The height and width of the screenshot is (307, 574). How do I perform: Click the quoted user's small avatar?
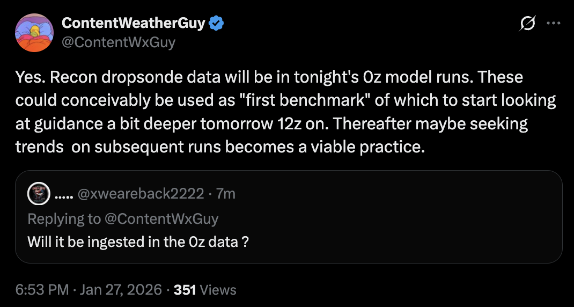tap(39, 194)
